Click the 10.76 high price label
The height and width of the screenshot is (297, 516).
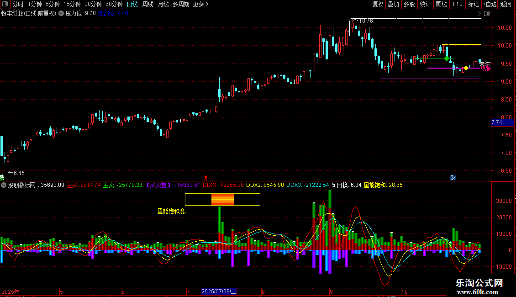[x=366, y=21]
